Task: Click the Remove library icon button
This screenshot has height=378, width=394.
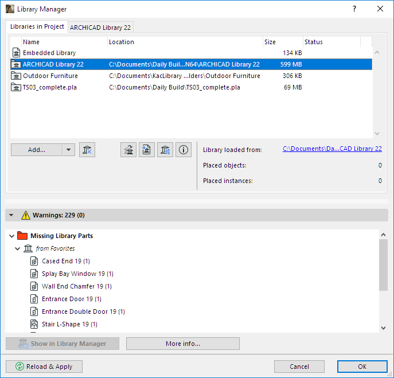Action: (87, 150)
